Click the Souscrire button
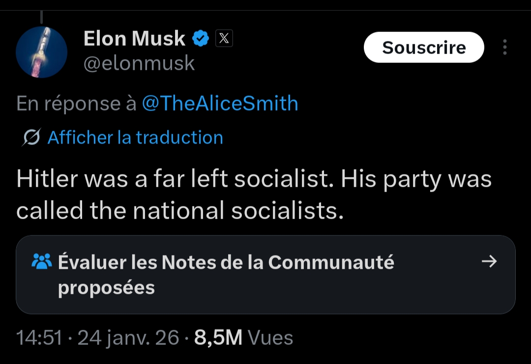 tap(424, 47)
